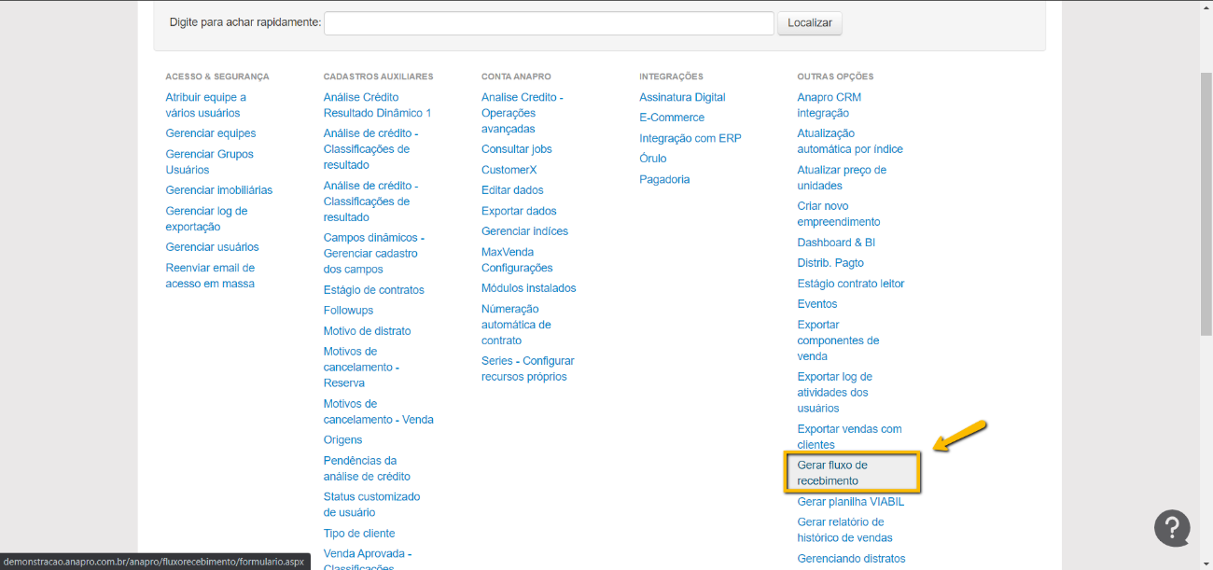The width and height of the screenshot is (1213, 570).
Task: Open the Gerenciar equipes link
Action: [211, 133]
